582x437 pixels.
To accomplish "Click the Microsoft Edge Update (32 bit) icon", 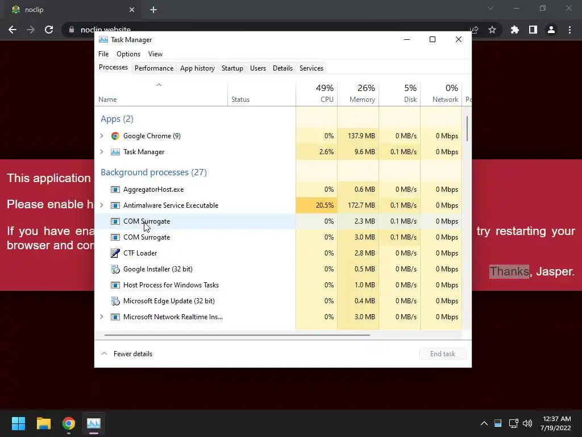I will click(115, 301).
